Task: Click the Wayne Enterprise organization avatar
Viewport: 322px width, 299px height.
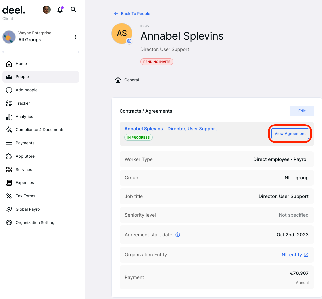Action: pyautogui.click(x=9, y=37)
